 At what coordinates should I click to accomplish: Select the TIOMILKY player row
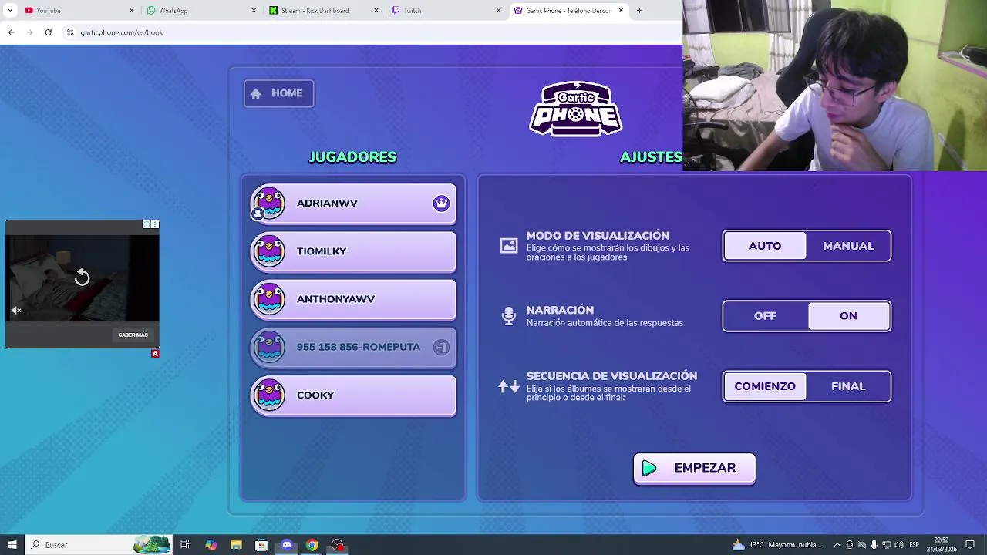[354, 252]
